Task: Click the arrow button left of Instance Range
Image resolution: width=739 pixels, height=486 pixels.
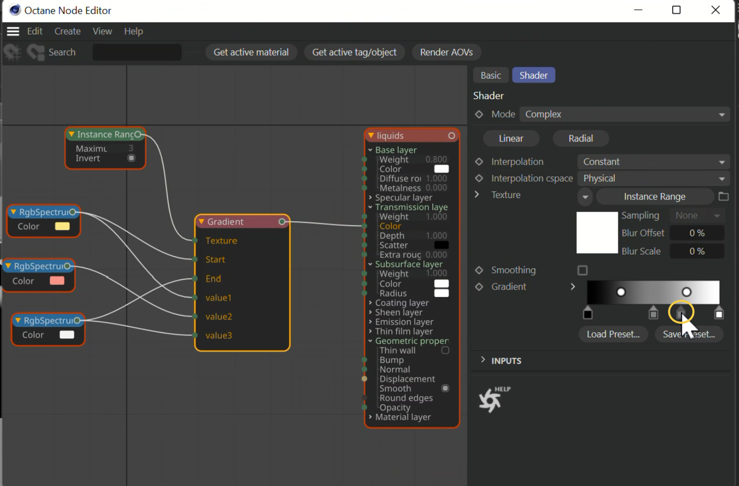Action: coord(585,197)
